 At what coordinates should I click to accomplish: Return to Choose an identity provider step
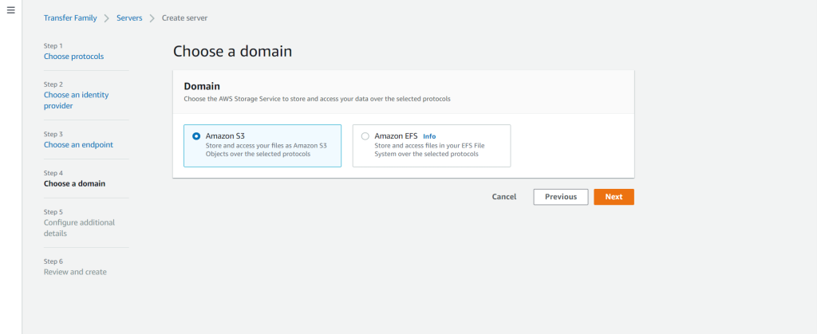[x=76, y=100]
